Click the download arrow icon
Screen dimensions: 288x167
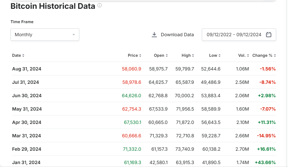pyautogui.click(x=154, y=35)
